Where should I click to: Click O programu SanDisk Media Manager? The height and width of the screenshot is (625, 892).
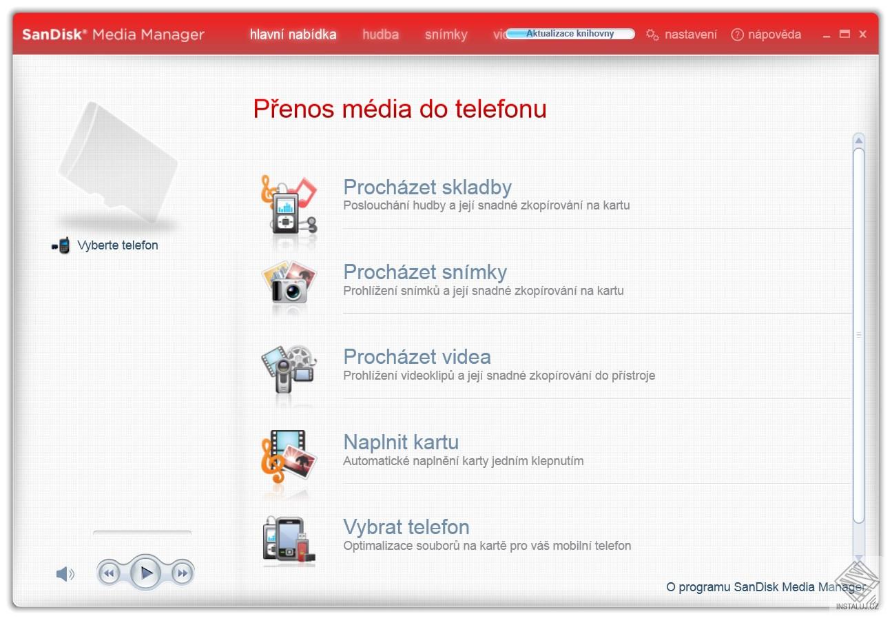tap(765, 587)
